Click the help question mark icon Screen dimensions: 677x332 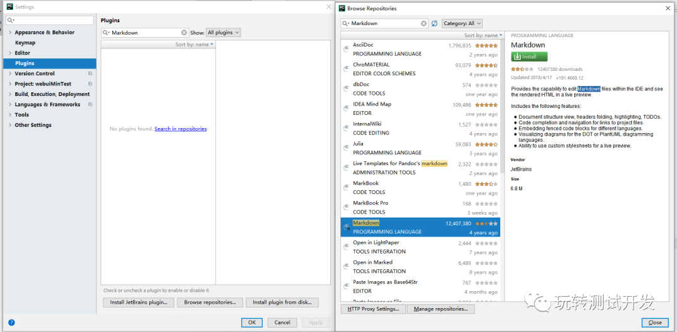click(x=11, y=323)
